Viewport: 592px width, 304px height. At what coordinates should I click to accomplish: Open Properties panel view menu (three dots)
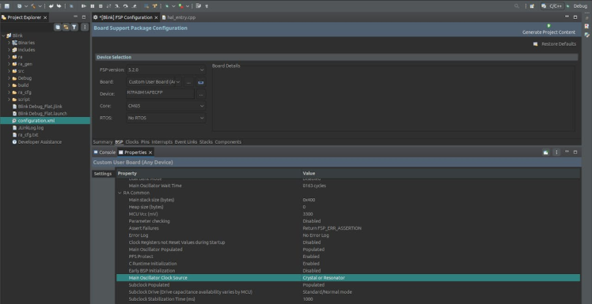click(556, 152)
